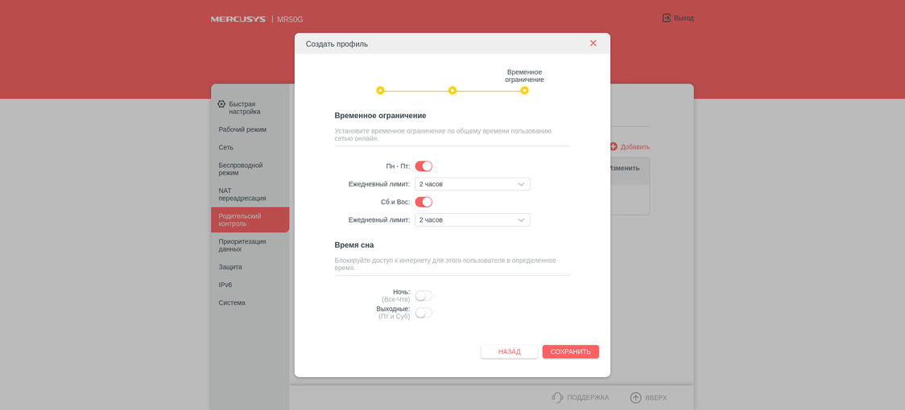Disable the Mon-Fri time limit toggle

pos(424,166)
